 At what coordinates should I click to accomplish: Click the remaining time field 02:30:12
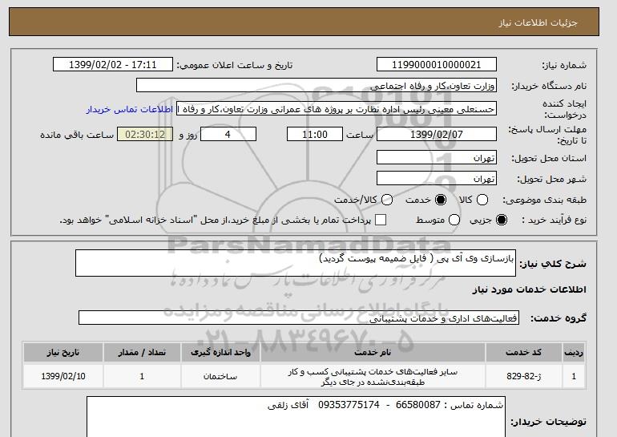click(x=145, y=134)
